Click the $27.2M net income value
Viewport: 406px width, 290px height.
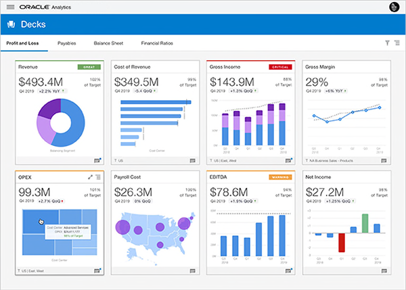tap(325, 192)
